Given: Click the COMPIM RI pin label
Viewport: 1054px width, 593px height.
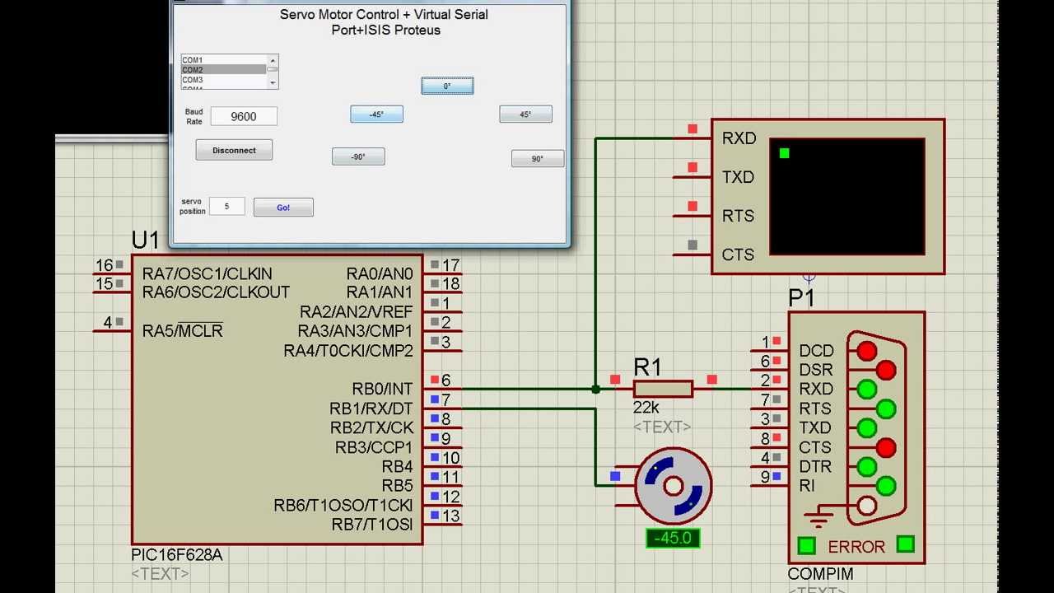Looking at the screenshot, I should pyautogui.click(x=806, y=486).
